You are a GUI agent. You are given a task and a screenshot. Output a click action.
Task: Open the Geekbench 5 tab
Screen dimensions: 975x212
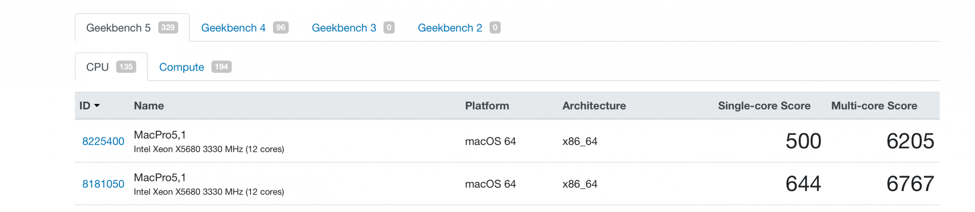click(118, 28)
